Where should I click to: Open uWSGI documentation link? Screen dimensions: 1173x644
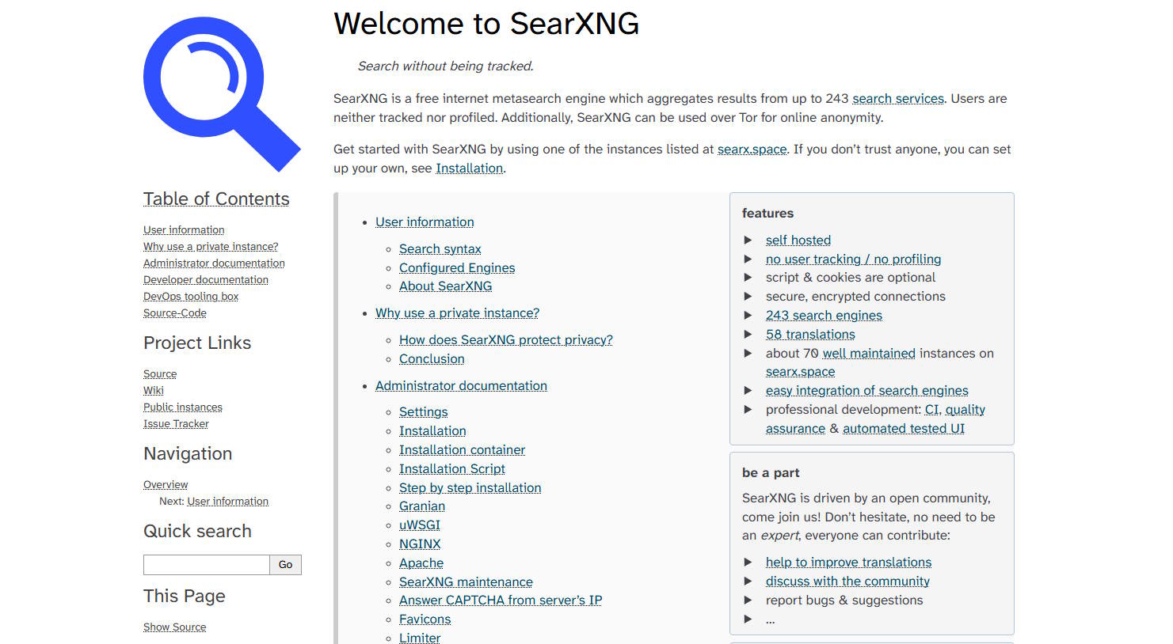point(420,525)
